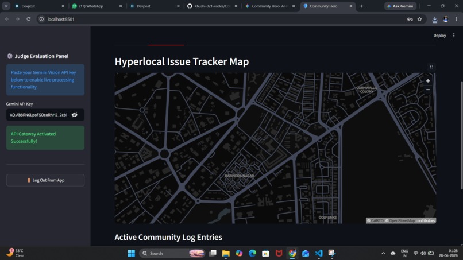Viewport: 463px width, 260px height.
Task: Close the active Community Hero tab
Action: coord(351,6)
